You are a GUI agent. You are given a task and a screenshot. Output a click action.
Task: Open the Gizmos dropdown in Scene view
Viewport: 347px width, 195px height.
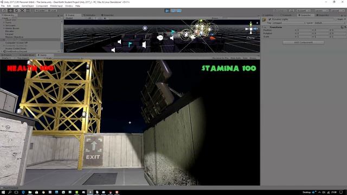[216, 18]
